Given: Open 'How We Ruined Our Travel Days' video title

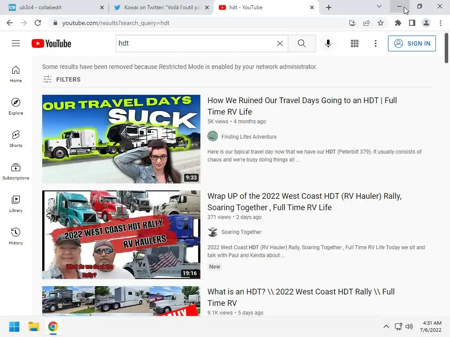Looking at the screenshot, I should coord(302,106).
